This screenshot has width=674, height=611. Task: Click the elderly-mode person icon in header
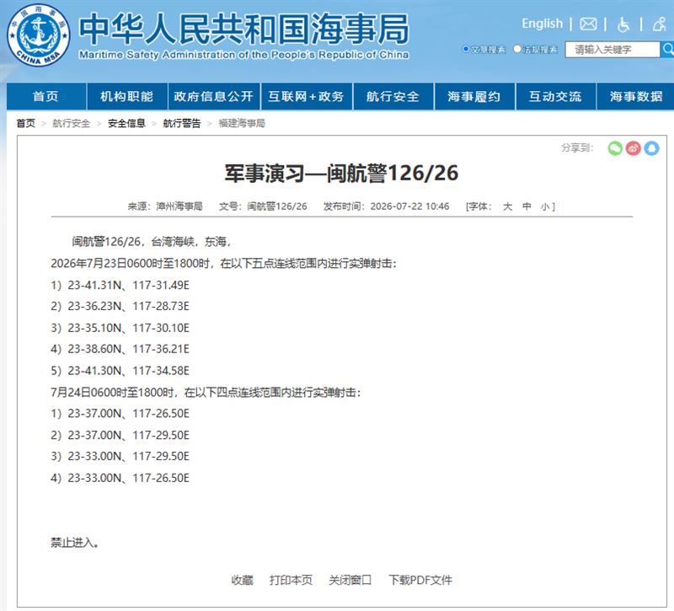click(x=659, y=24)
